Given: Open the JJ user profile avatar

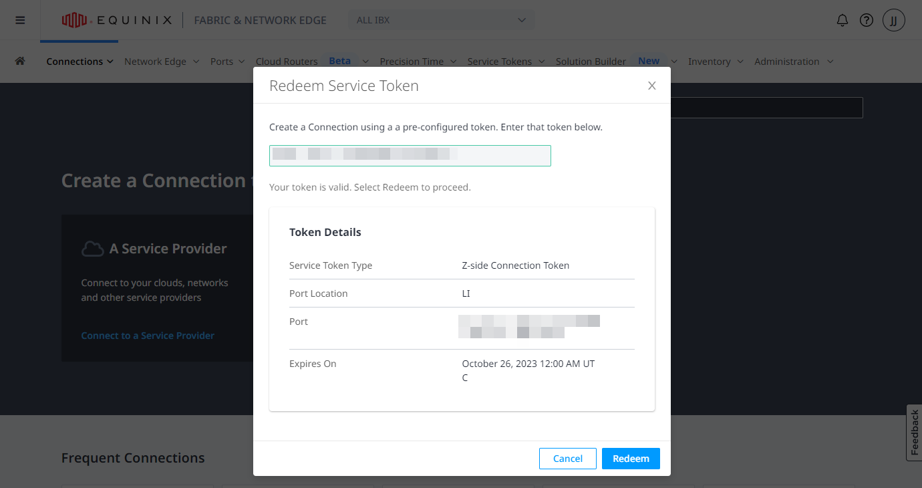Looking at the screenshot, I should coord(894,20).
